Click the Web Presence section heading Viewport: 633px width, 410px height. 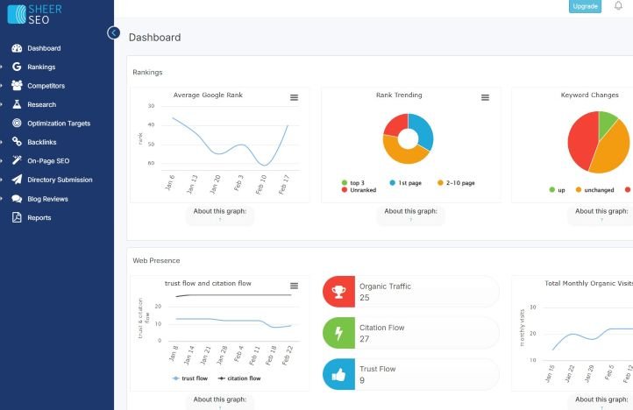156,261
